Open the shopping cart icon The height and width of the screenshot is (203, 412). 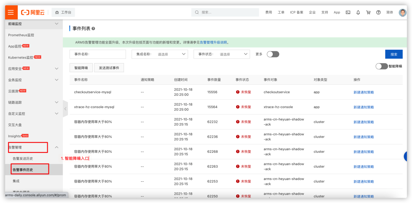(369, 12)
